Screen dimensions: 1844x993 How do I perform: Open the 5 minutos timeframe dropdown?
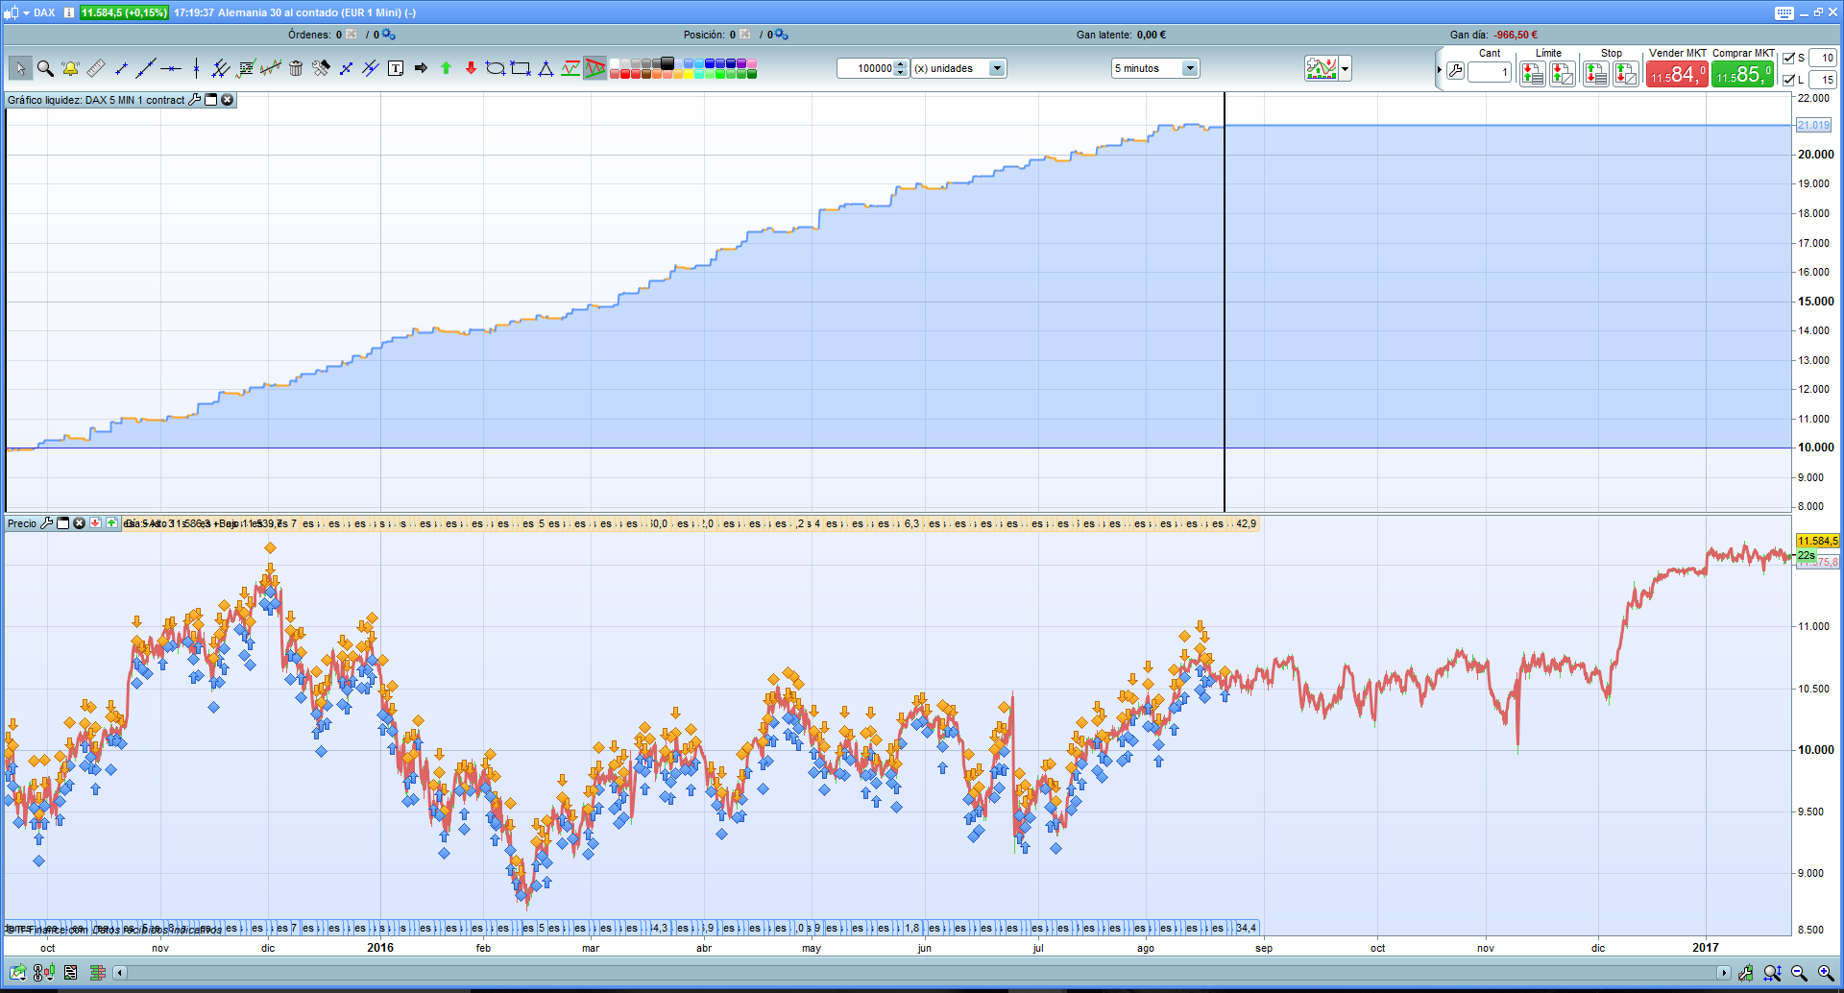tap(1190, 68)
